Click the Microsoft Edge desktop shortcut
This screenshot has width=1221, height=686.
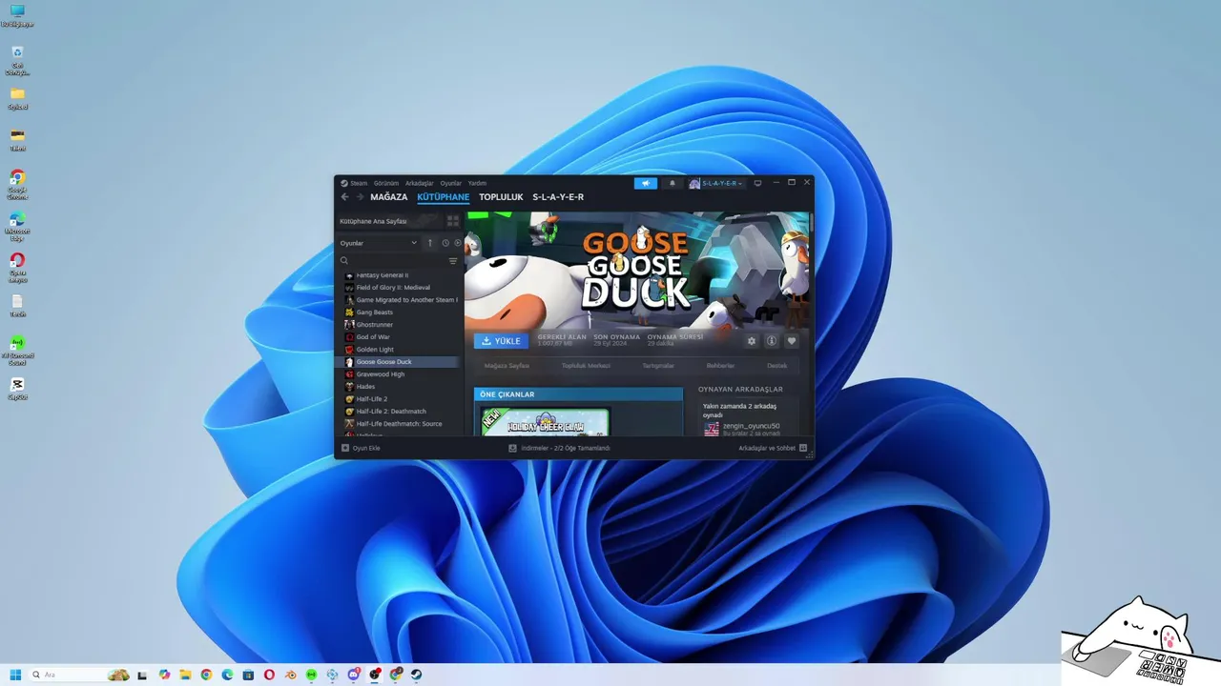coord(17,226)
